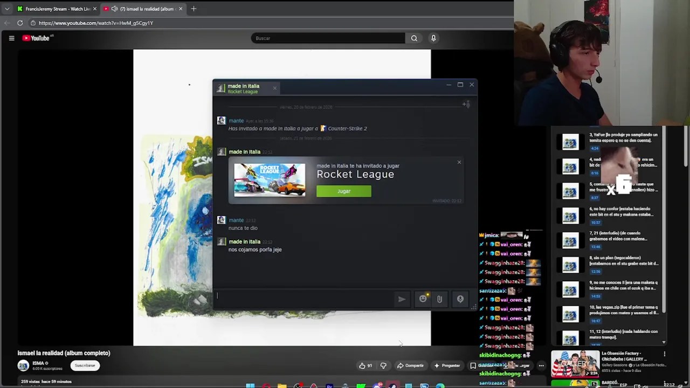Click the Counter-Strike 2 icon in mante's invite
Viewport: 690px width, 388px height.
coord(323,128)
